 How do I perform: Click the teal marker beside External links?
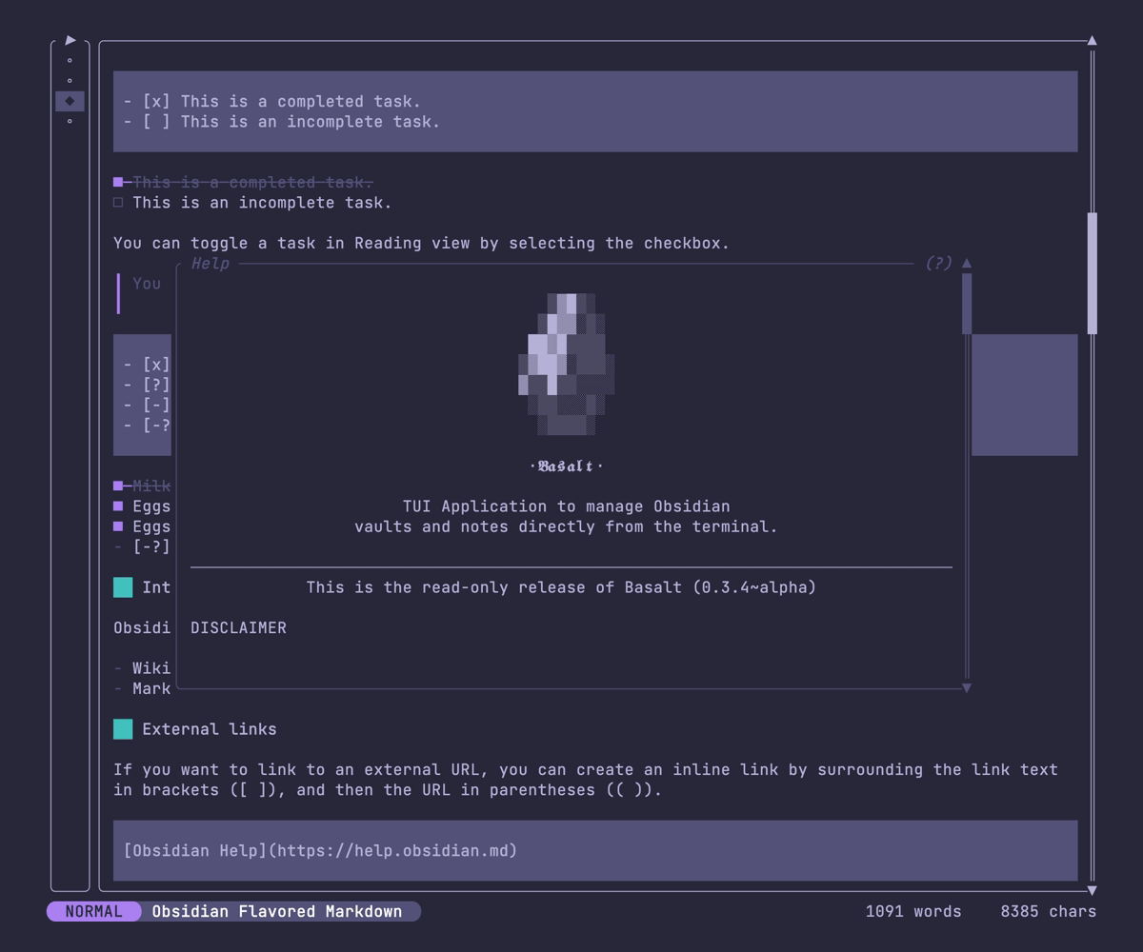[x=123, y=729]
